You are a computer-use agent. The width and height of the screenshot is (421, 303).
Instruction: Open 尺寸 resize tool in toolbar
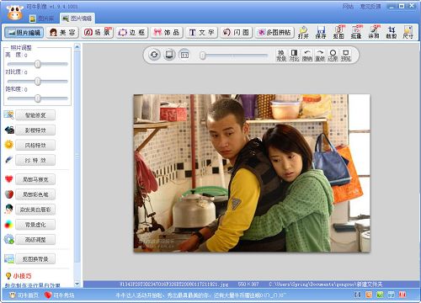click(x=408, y=32)
